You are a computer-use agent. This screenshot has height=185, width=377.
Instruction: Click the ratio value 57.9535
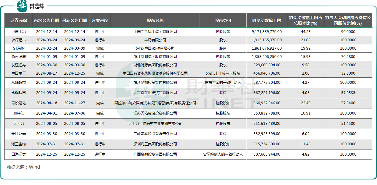348,93
